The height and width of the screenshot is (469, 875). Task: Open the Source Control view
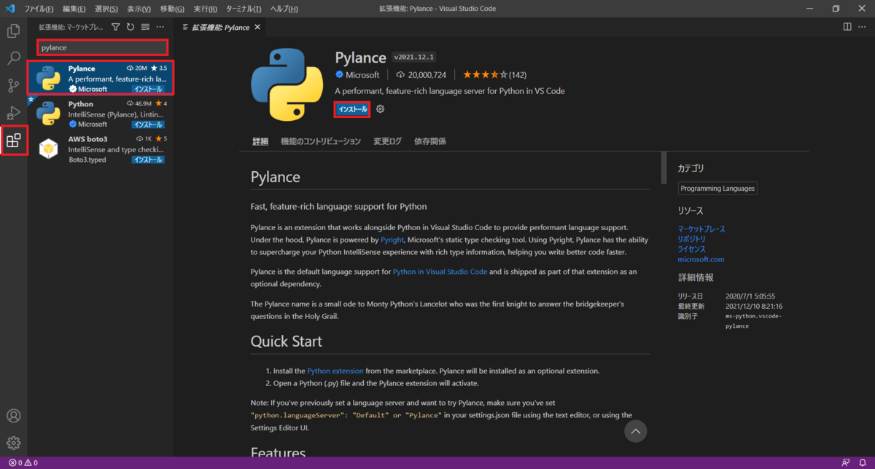[x=13, y=85]
